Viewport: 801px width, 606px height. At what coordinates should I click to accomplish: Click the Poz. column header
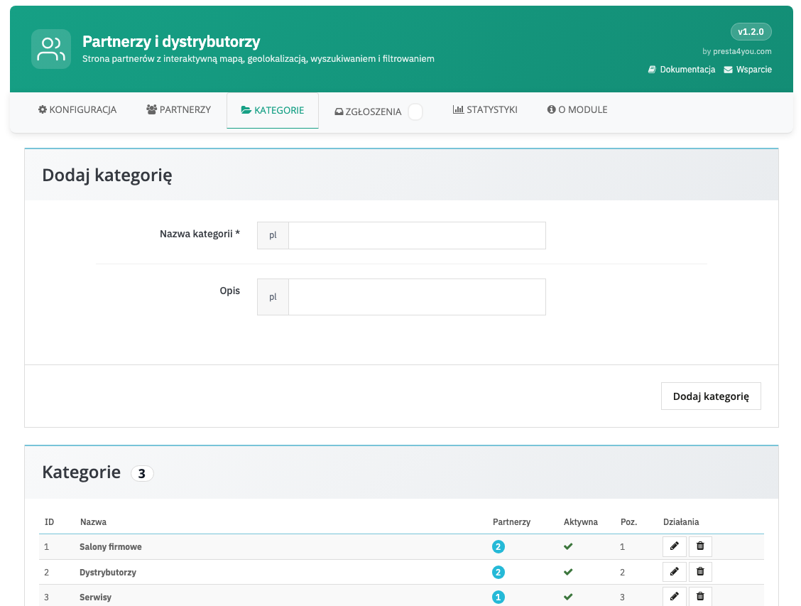coord(629,521)
